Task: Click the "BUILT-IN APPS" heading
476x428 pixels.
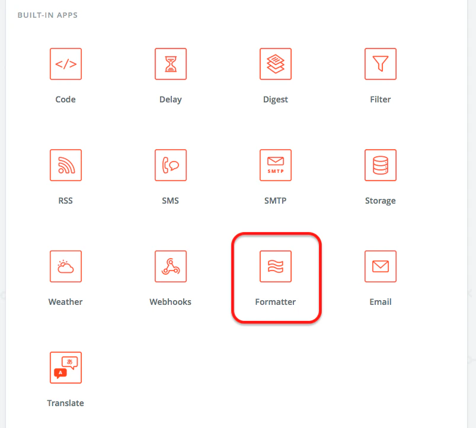Action: click(x=47, y=15)
